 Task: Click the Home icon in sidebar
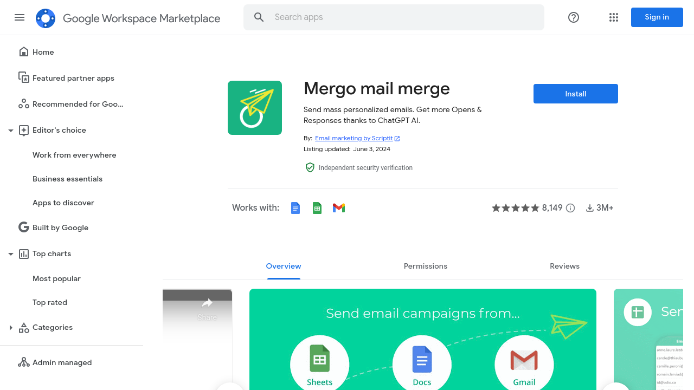coord(24,52)
